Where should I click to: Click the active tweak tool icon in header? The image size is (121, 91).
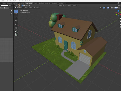[19, 5]
